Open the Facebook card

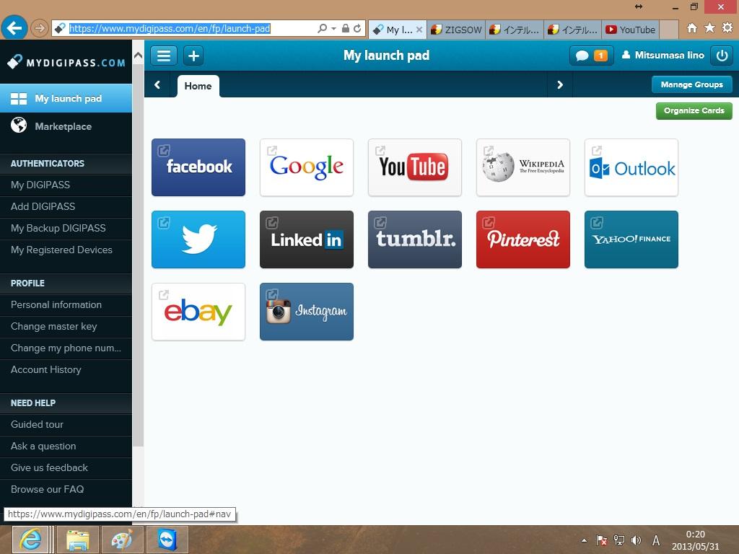click(x=198, y=167)
